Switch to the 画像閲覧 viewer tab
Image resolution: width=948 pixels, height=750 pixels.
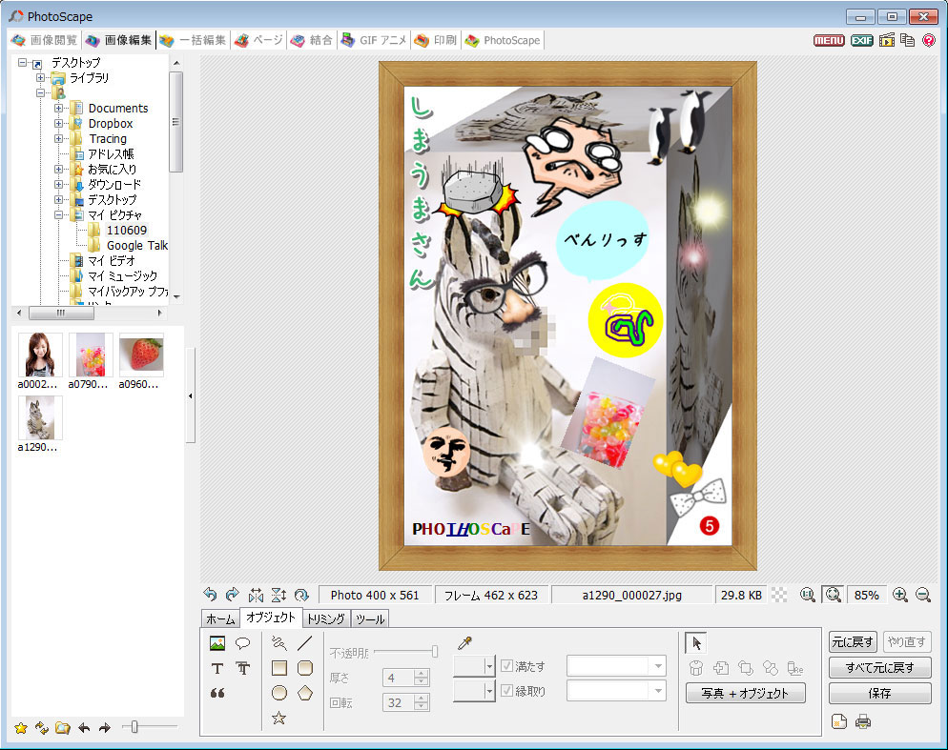click(45, 40)
